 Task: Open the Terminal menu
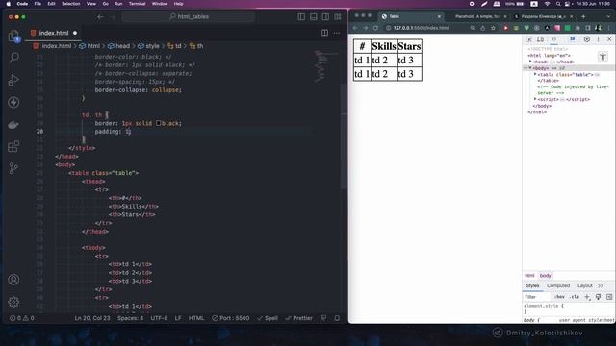(x=137, y=4)
